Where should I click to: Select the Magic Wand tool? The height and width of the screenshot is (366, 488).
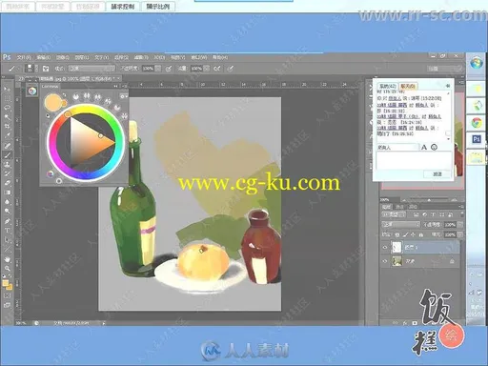(x=7, y=117)
